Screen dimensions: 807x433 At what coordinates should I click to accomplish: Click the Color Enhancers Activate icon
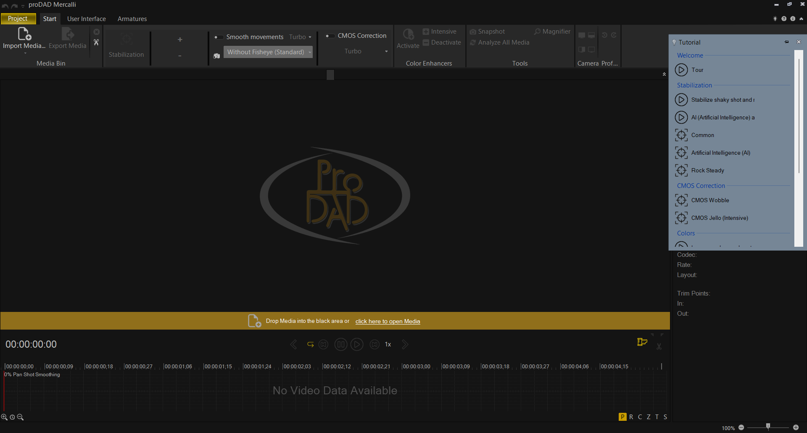click(408, 34)
